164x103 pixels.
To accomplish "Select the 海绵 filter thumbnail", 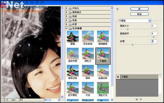I will click(88, 71).
